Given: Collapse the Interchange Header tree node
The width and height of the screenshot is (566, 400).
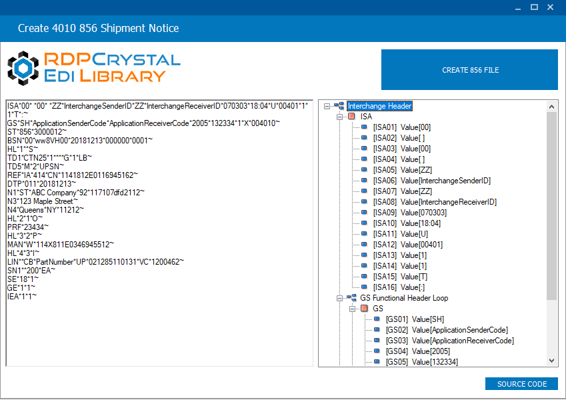Looking at the screenshot, I should (327, 106).
